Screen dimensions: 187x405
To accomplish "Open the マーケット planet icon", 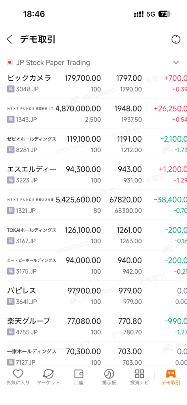I will coord(48,374).
